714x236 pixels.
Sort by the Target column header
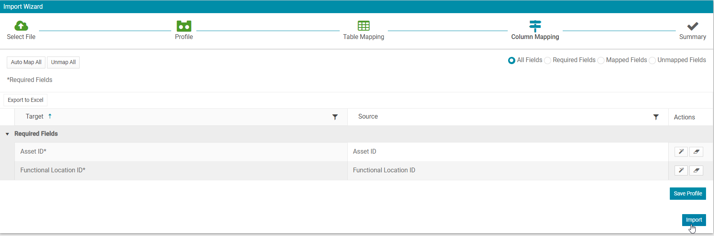35,117
